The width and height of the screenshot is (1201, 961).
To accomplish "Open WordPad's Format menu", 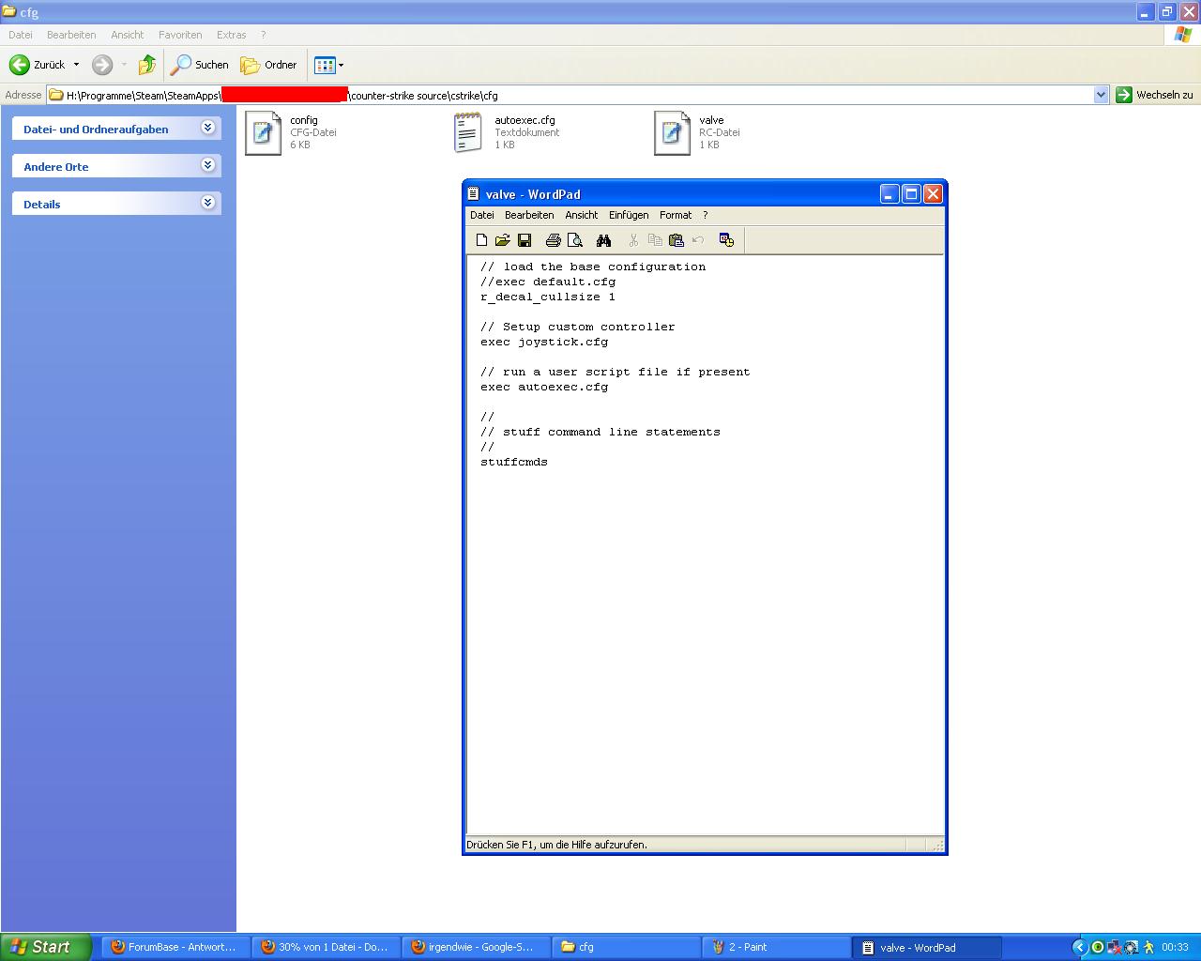I will [676, 215].
